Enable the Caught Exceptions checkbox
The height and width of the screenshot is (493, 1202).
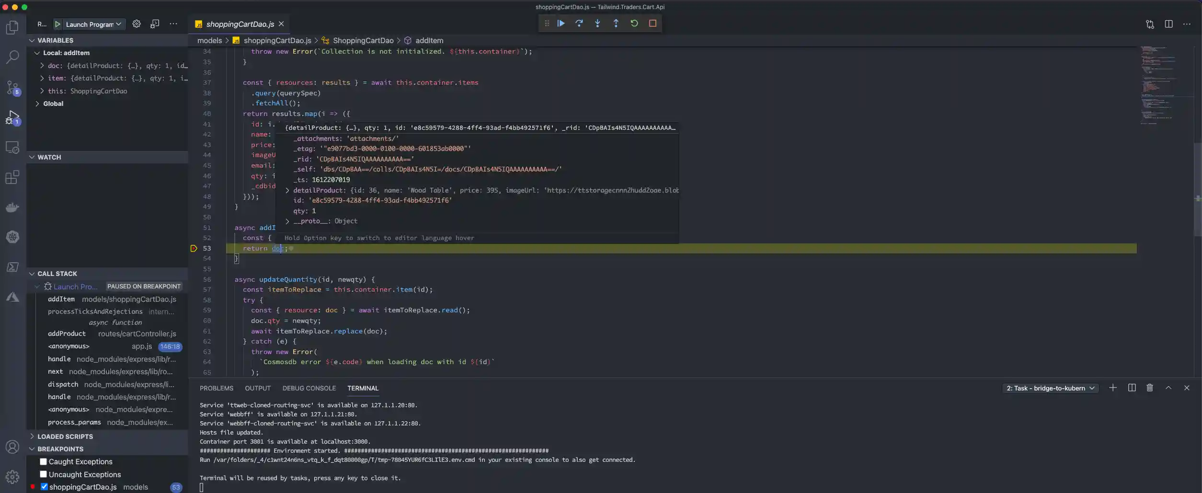click(x=43, y=461)
